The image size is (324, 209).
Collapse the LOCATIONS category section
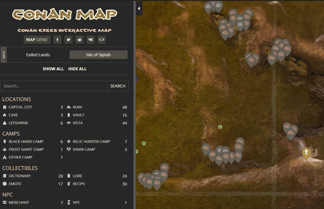[x=17, y=99]
